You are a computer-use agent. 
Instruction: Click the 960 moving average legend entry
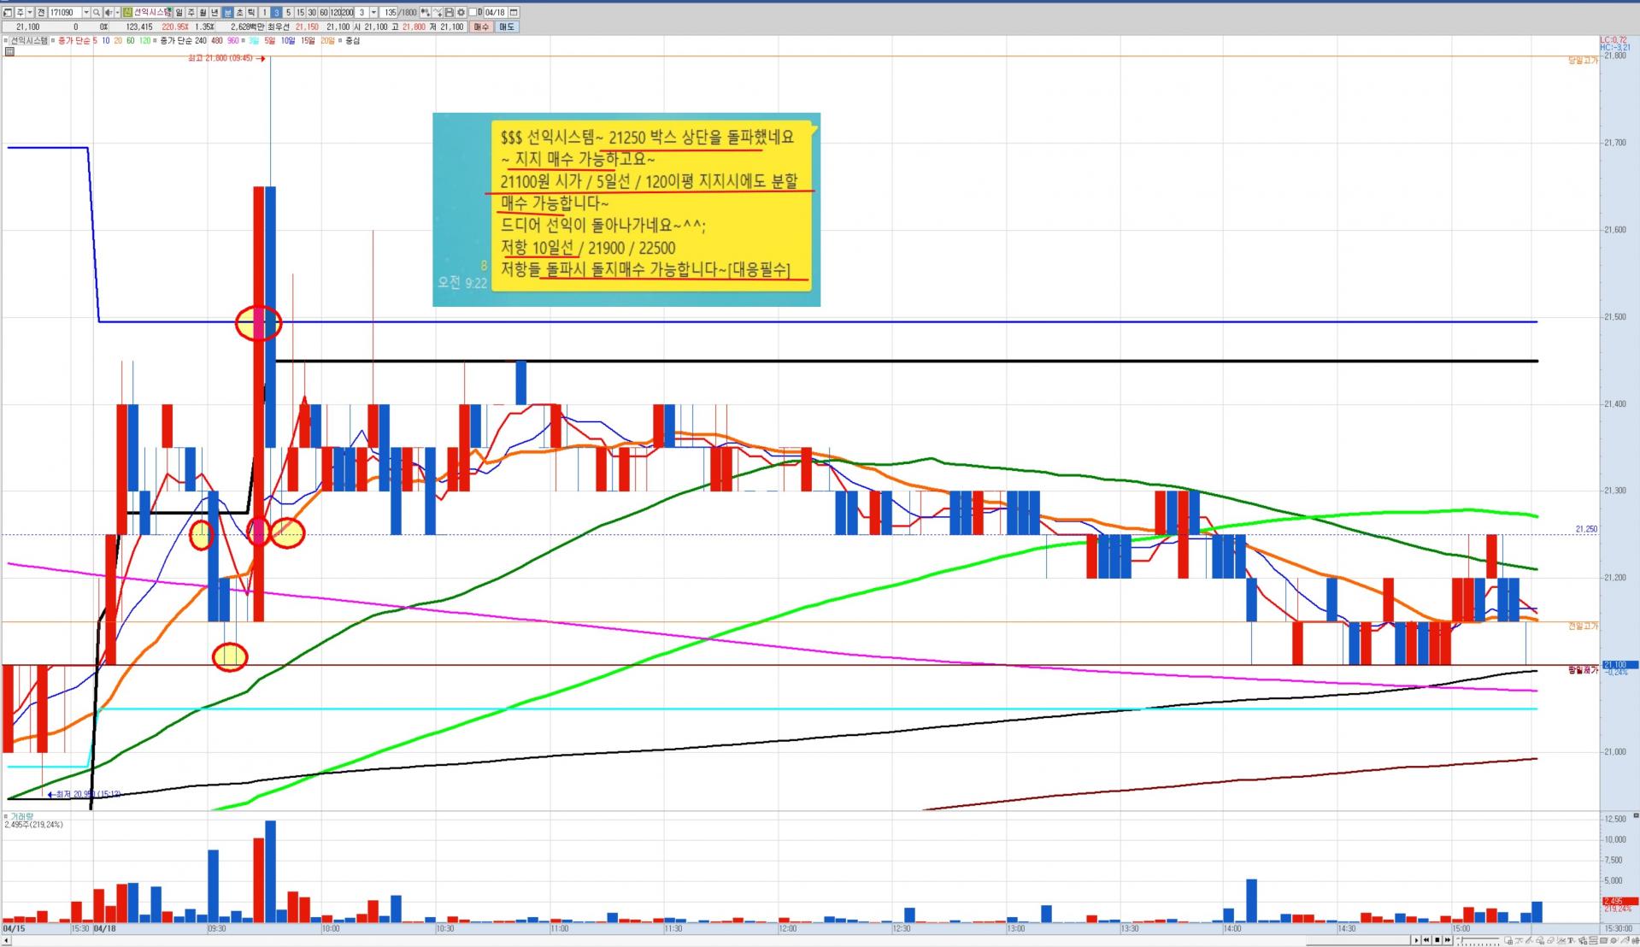(232, 40)
